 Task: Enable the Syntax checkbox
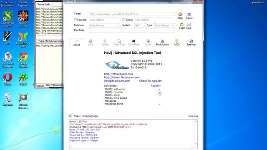pos(123,20)
